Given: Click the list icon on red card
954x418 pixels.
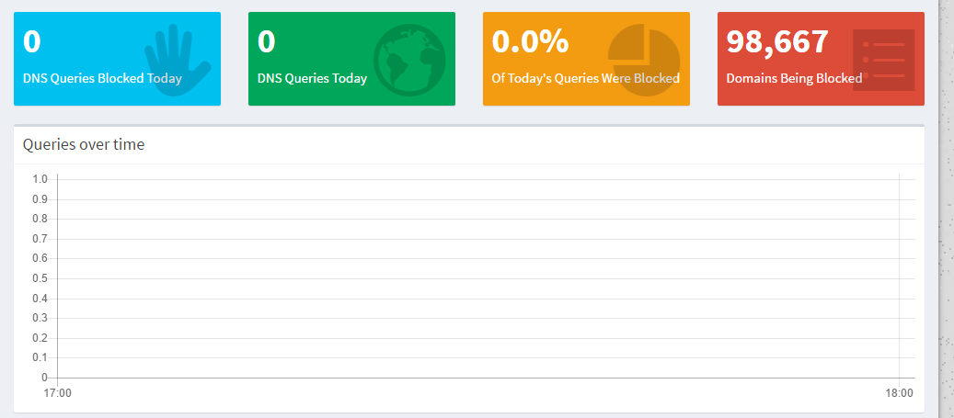Looking at the screenshot, I should tap(883, 60).
